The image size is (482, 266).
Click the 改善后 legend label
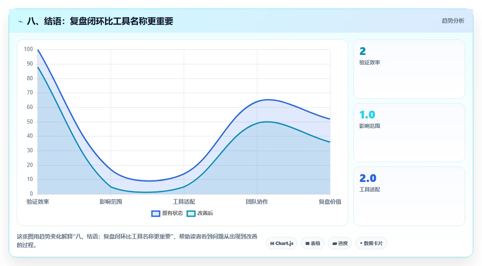[205, 213]
